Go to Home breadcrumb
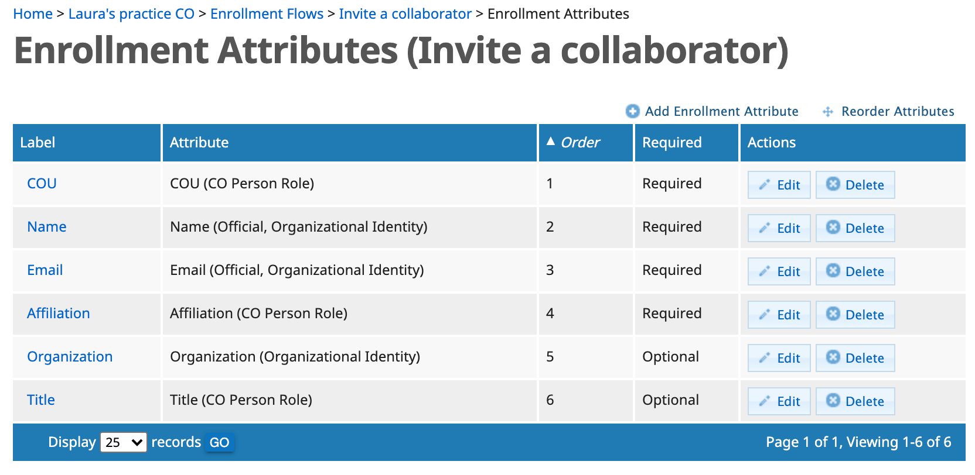Image resolution: width=975 pixels, height=475 pixels. (x=33, y=14)
